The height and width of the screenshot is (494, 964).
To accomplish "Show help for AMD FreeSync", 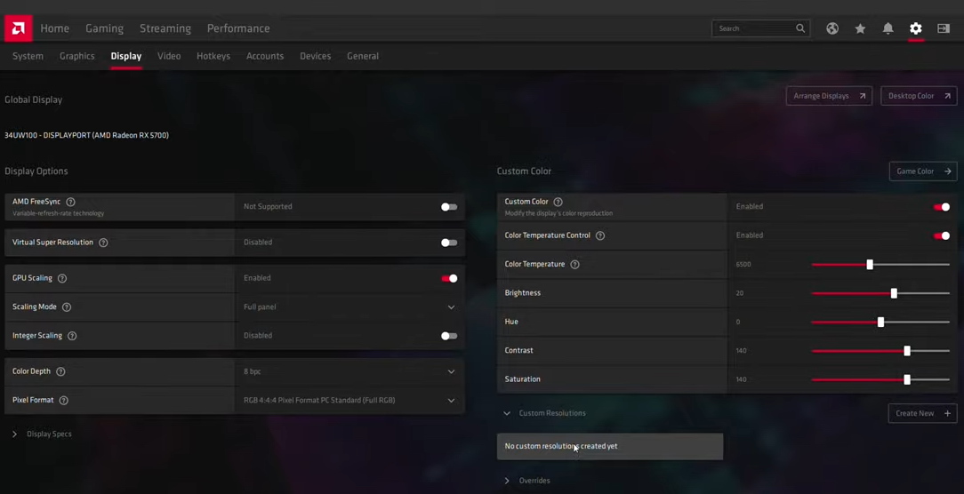I will click(x=71, y=203).
